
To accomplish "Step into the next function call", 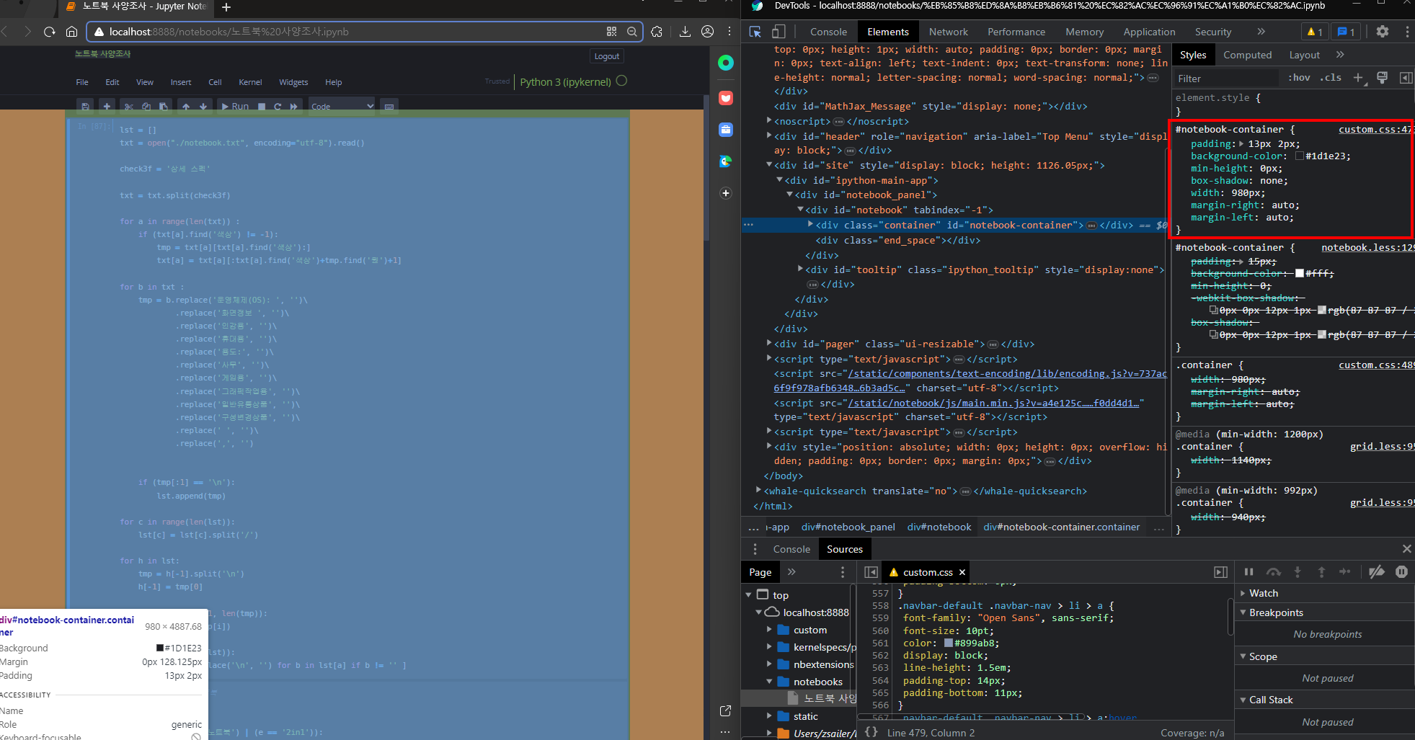I will (x=1298, y=572).
